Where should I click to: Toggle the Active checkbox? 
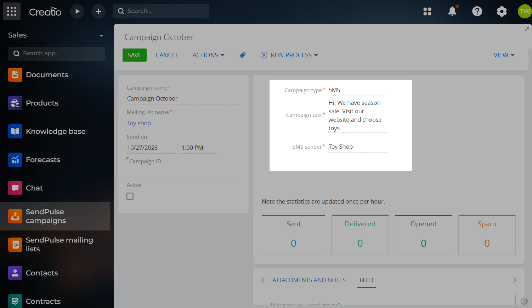[130, 196]
